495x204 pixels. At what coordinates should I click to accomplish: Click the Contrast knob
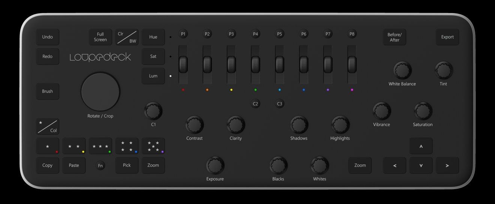pyautogui.click(x=194, y=125)
